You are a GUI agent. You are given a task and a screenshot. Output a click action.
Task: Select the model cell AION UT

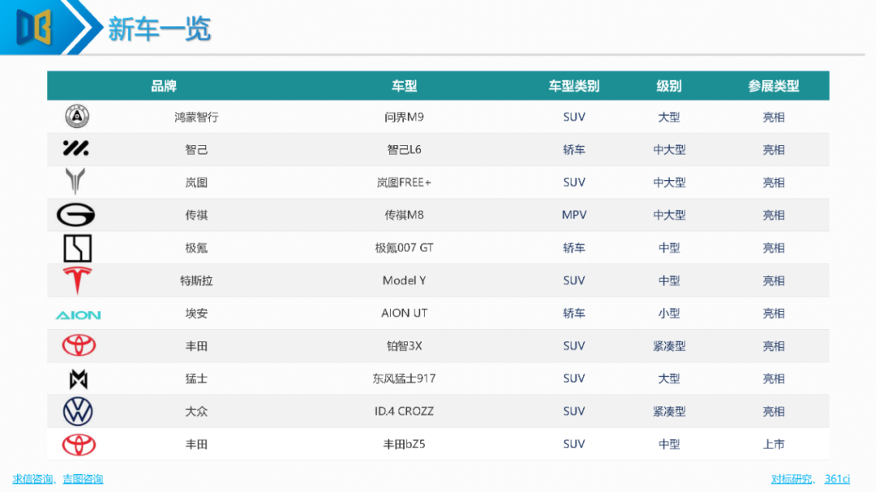point(404,314)
